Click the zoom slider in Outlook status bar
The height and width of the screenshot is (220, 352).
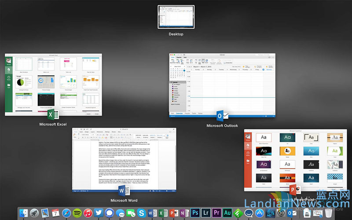click(x=266, y=116)
